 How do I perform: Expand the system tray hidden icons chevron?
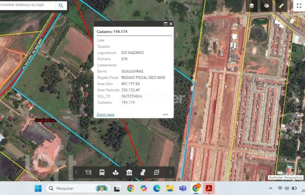click(x=270, y=188)
